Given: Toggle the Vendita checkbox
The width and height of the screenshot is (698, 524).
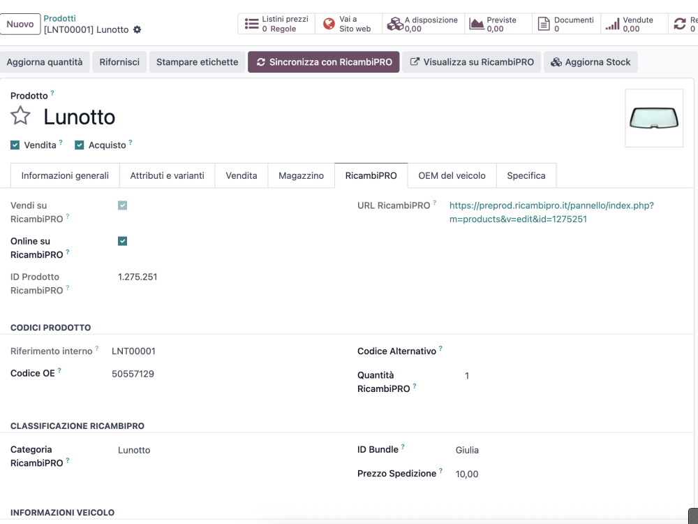Looking at the screenshot, I should pyautogui.click(x=15, y=145).
